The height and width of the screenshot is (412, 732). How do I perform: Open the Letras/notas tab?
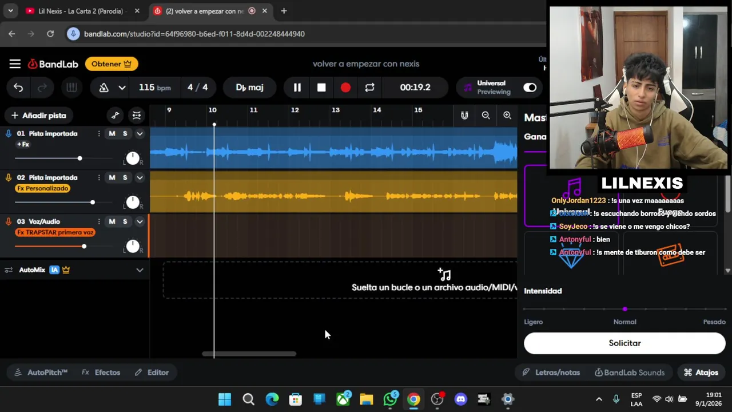(x=551, y=373)
